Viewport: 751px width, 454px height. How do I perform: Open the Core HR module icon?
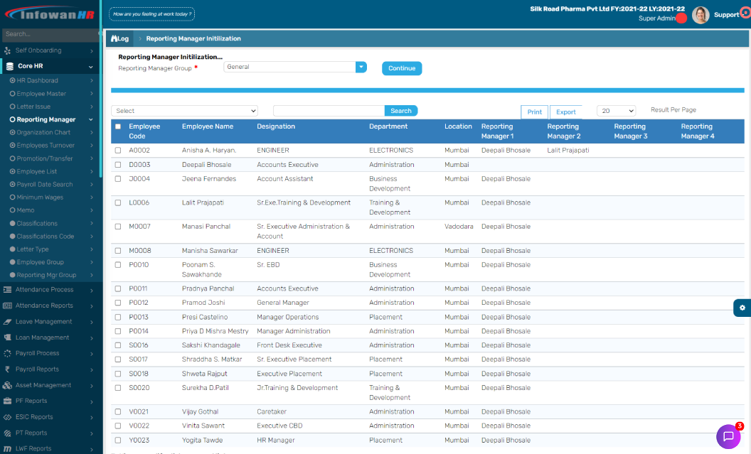[x=8, y=66]
